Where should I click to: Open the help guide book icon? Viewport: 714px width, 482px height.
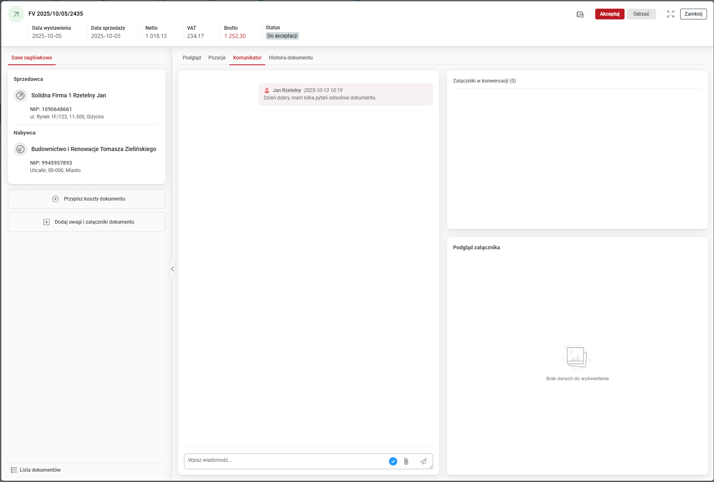tap(580, 14)
